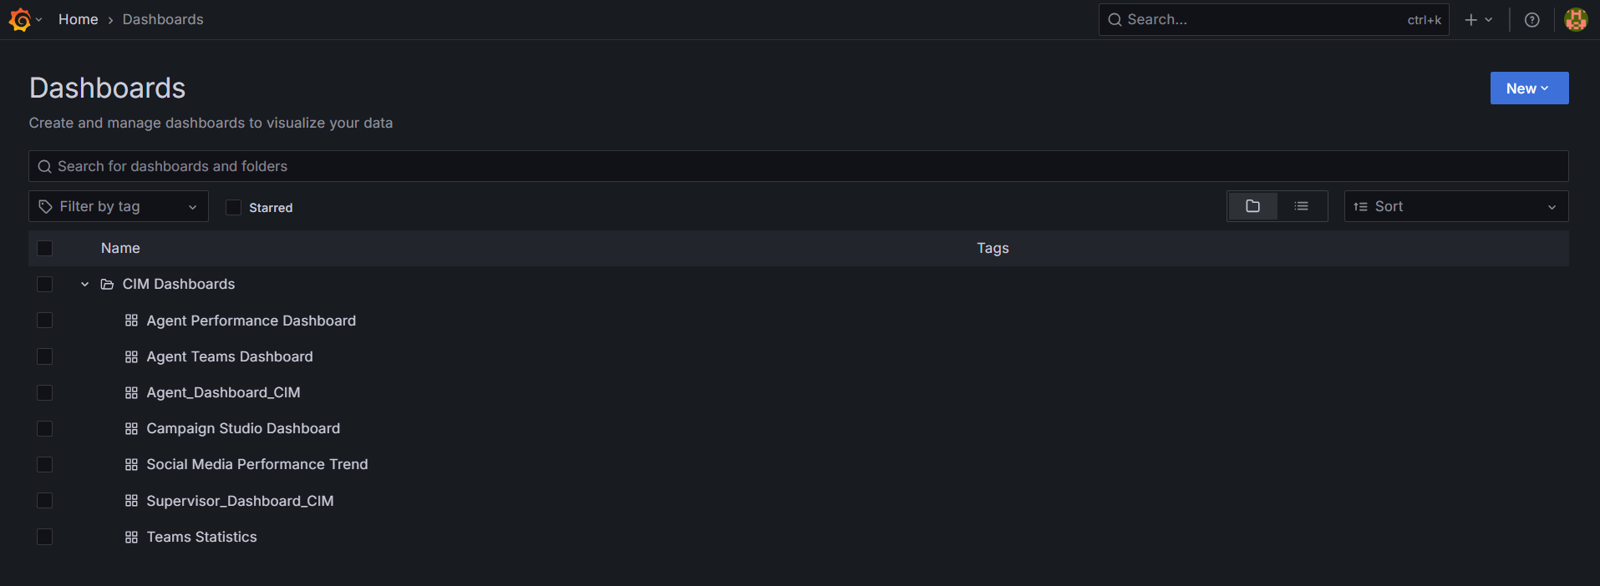Click the CIM Dashboards folder icon
This screenshot has width=1600, height=586.
pyautogui.click(x=107, y=285)
